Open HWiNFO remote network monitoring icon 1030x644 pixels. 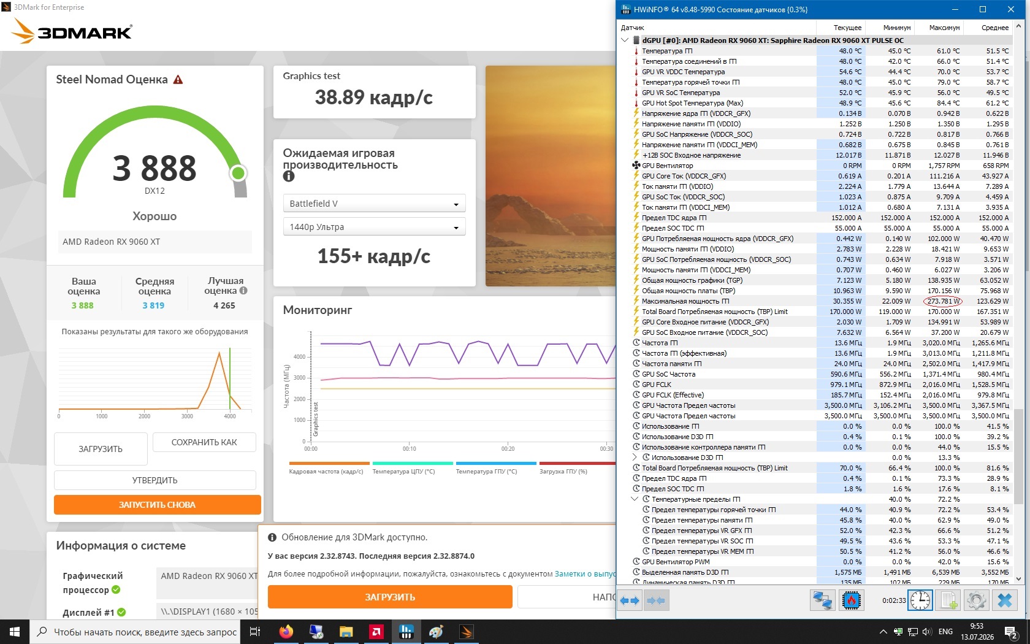tap(822, 600)
